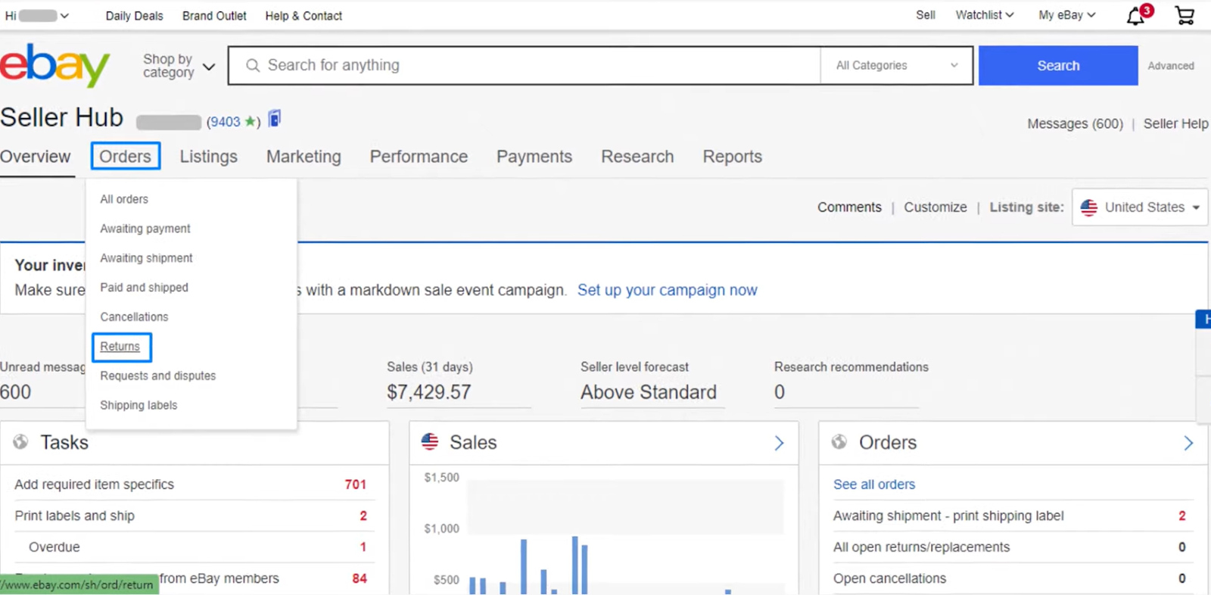This screenshot has width=1211, height=595.
Task: Click the Comments link
Action: (x=849, y=207)
